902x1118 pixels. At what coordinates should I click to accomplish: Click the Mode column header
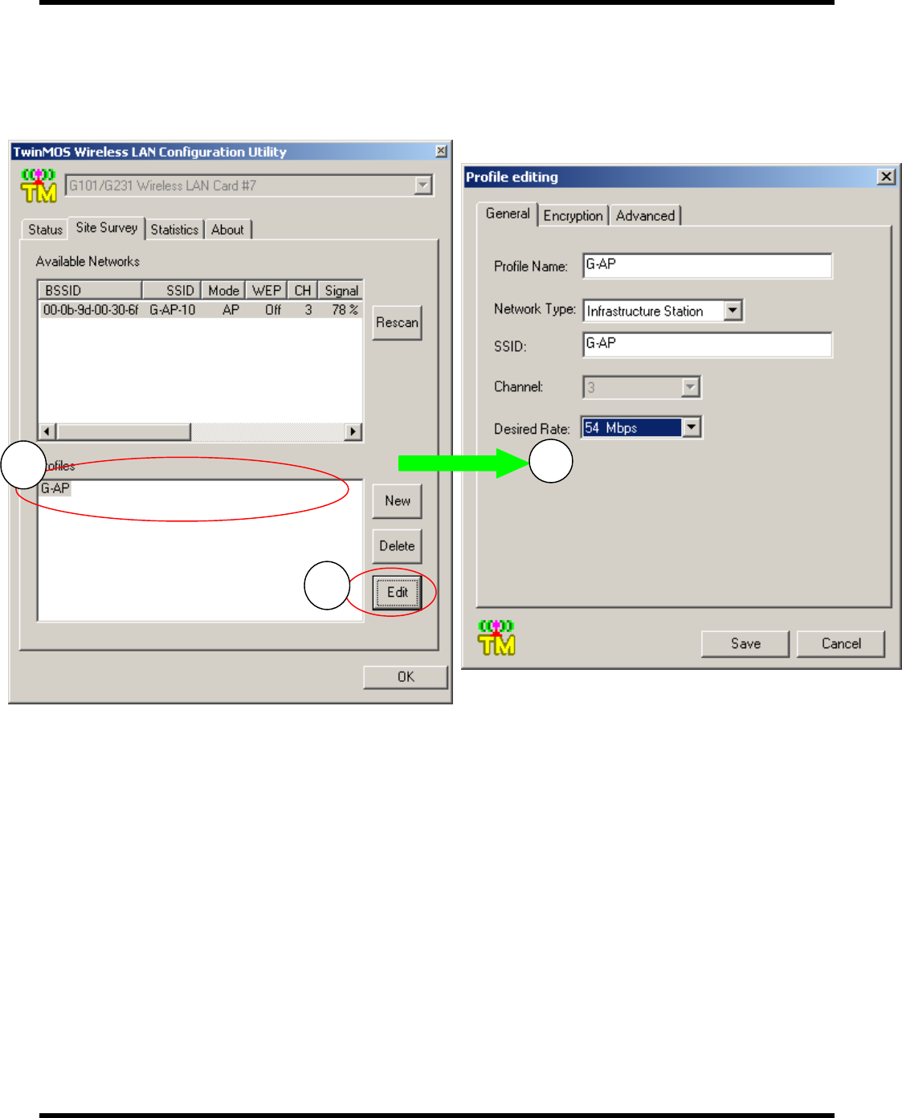[x=223, y=290]
